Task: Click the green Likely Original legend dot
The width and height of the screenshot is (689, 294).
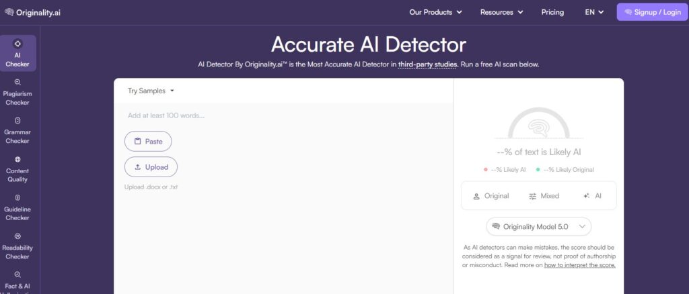Action: [x=538, y=170]
